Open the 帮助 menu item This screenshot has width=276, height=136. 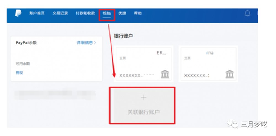[138, 13]
